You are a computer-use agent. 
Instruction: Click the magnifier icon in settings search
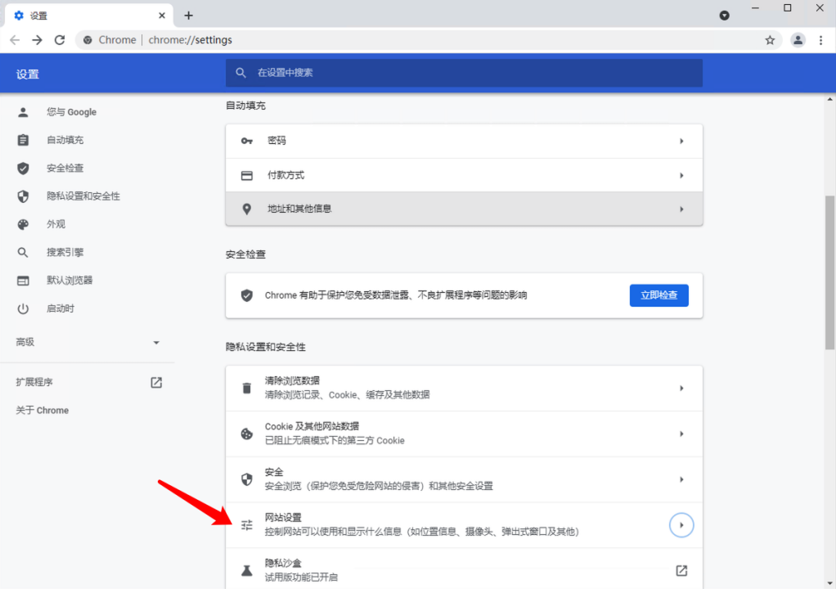point(241,73)
